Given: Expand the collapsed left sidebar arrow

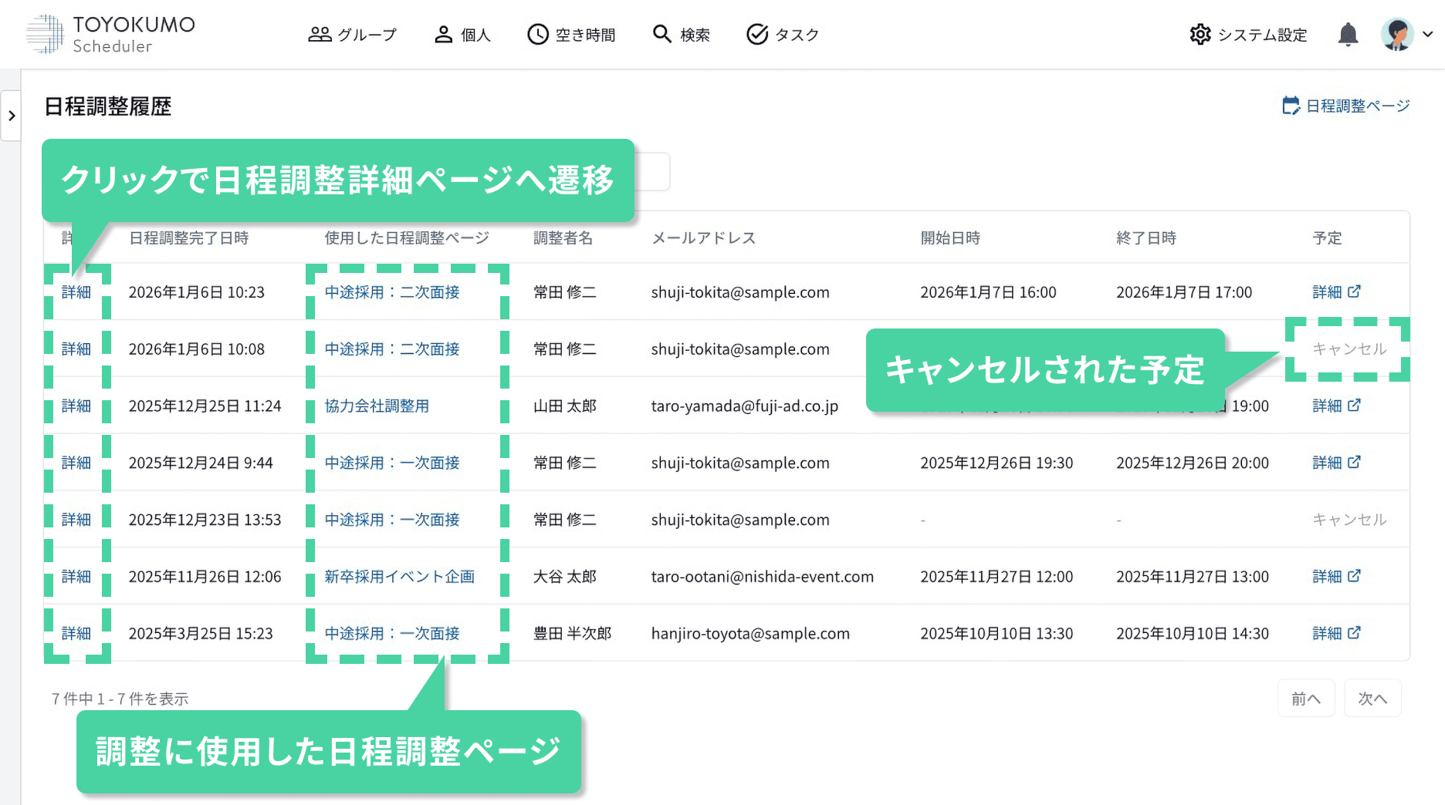Looking at the screenshot, I should (11, 114).
